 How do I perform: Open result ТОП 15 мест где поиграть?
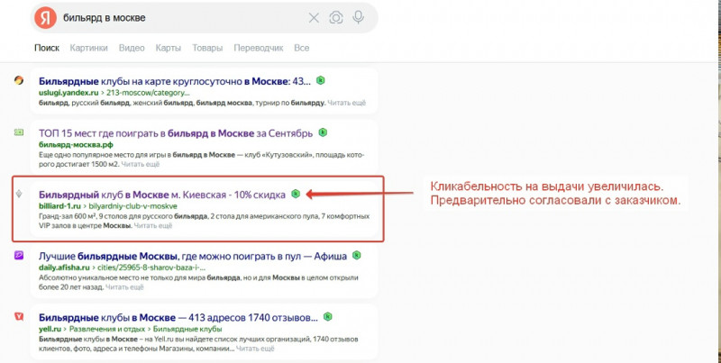pyautogui.click(x=176, y=133)
